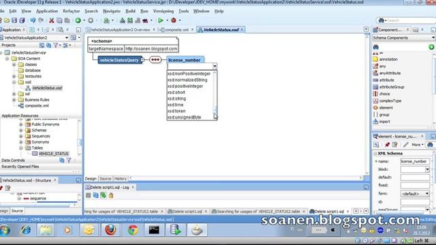This screenshot has height=245, width=436.
Task: Expand the Business Rules folder
Action: click(14, 100)
